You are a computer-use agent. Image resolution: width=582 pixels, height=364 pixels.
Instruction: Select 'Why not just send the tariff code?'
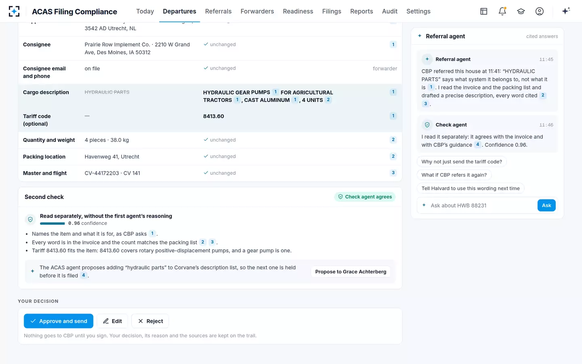click(x=462, y=162)
